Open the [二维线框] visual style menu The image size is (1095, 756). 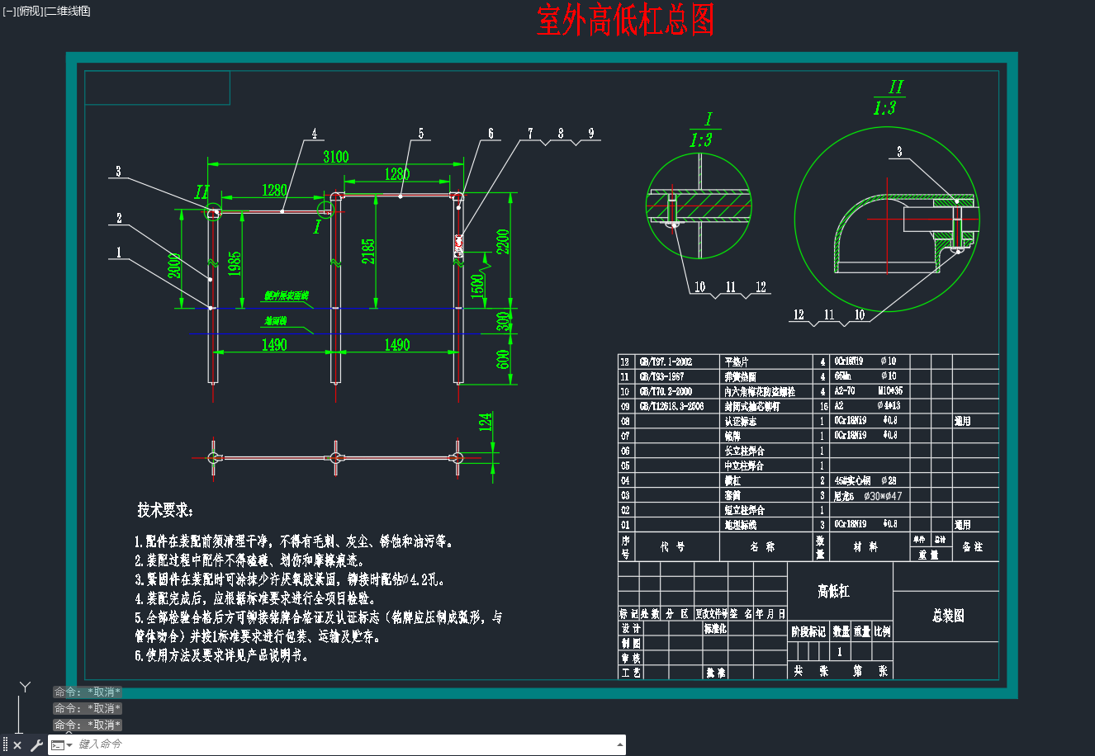[68, 11]
